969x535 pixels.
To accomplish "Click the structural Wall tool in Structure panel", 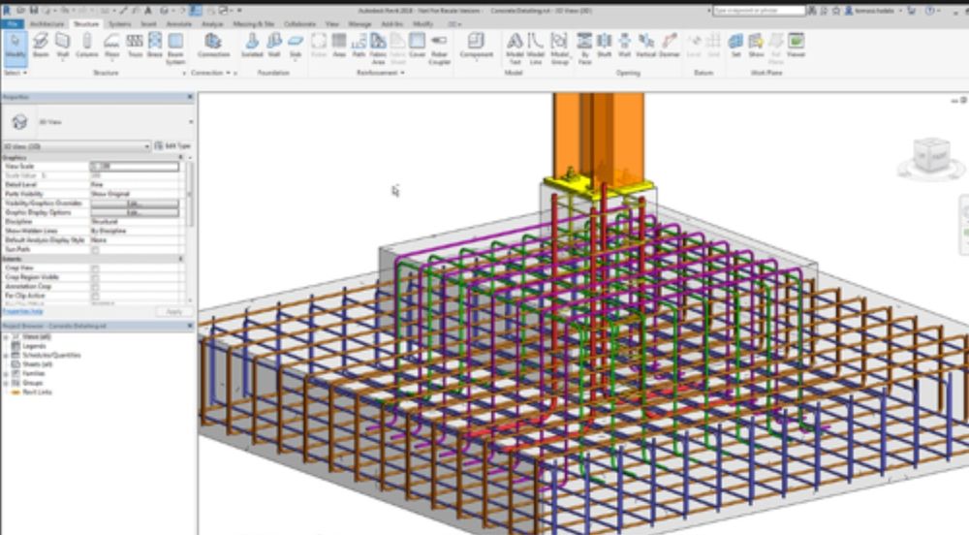I will [62, 47].
